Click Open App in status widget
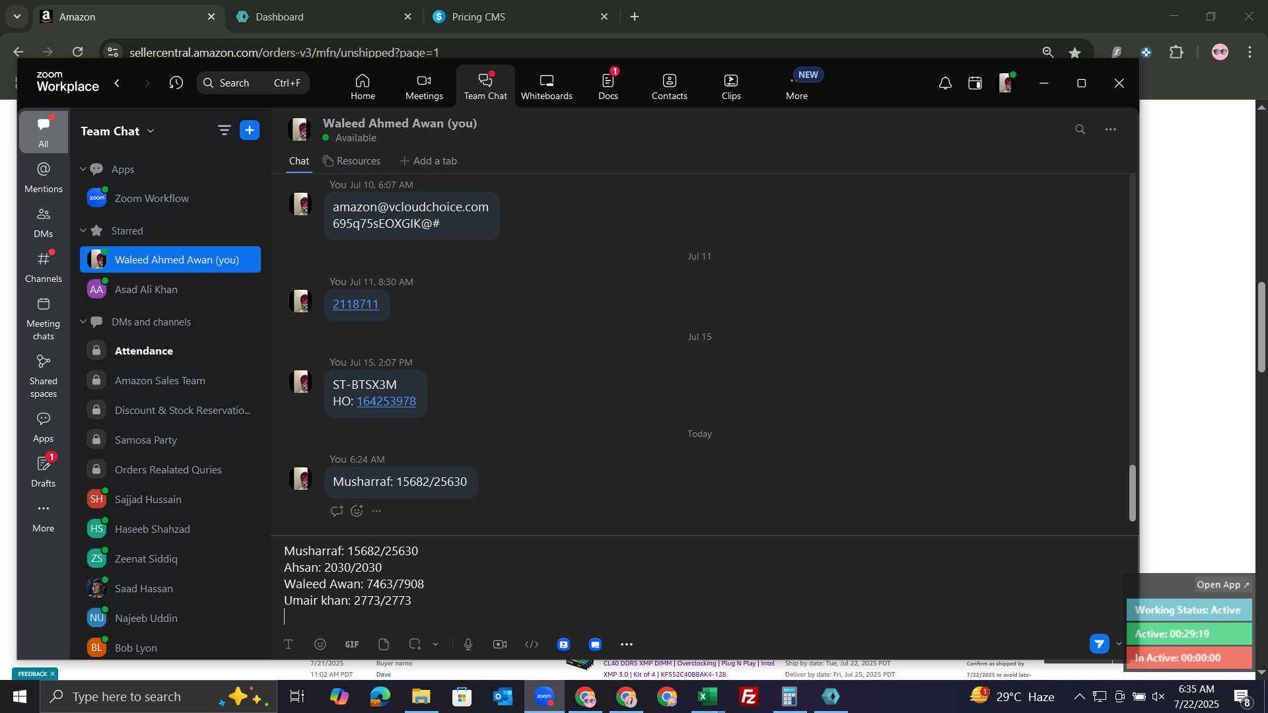This screenshot has width=1268, height=713. (x=1222, y=585)
